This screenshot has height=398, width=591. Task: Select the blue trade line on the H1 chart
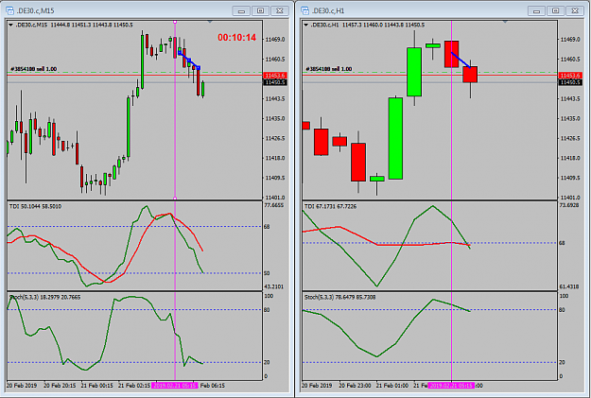461,60
